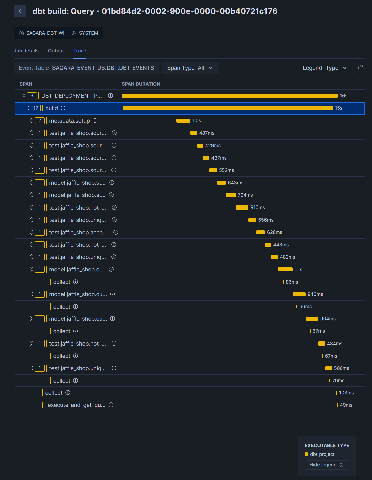Expand the 910ms test span

tap(32, 208)
